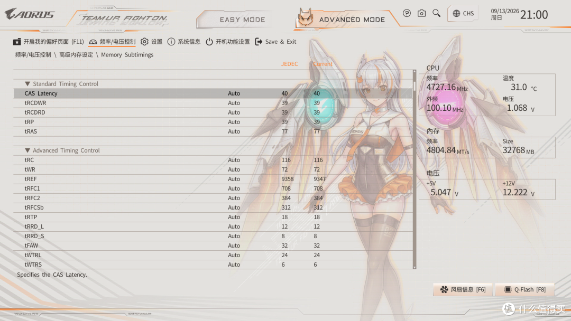Screen dimensions: 571x321
Task: Go to 频率/电压控制 breadcrumb
Action: (x=33, y=55)
